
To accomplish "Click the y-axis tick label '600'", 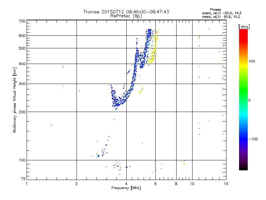I will [22, 36].
